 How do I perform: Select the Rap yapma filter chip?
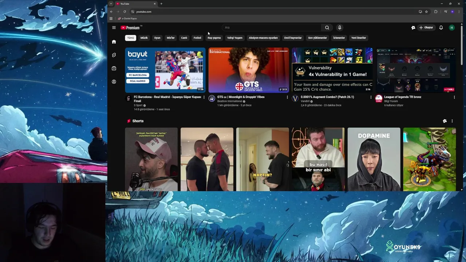click(x=214, y=38)
